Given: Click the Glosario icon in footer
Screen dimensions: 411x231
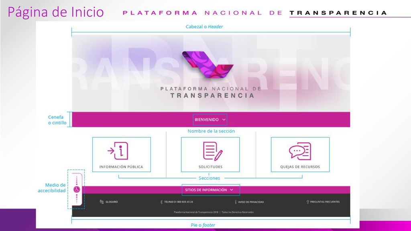Looking at the screenshot, I should point(102,202).
